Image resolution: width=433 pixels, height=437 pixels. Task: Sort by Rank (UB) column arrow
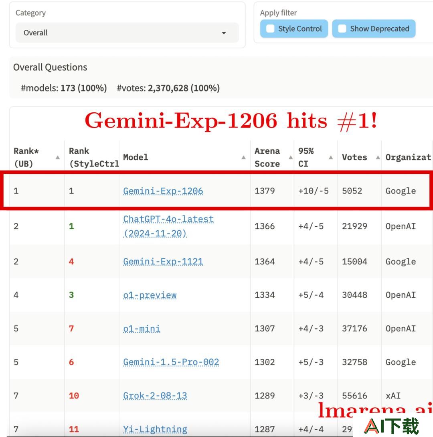[x=58, y=157]
